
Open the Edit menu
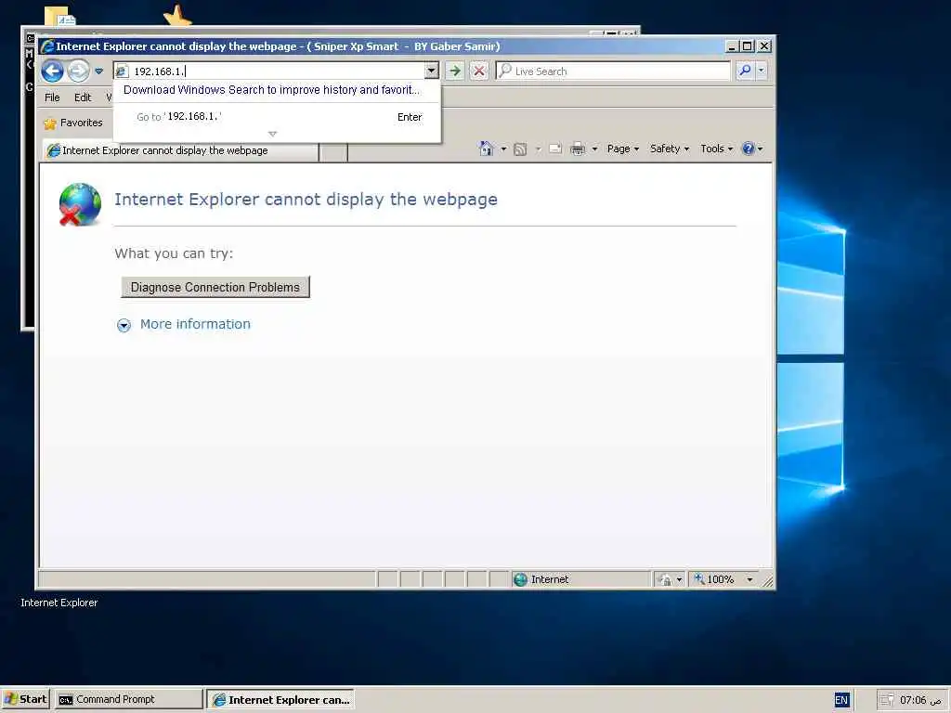83,97
